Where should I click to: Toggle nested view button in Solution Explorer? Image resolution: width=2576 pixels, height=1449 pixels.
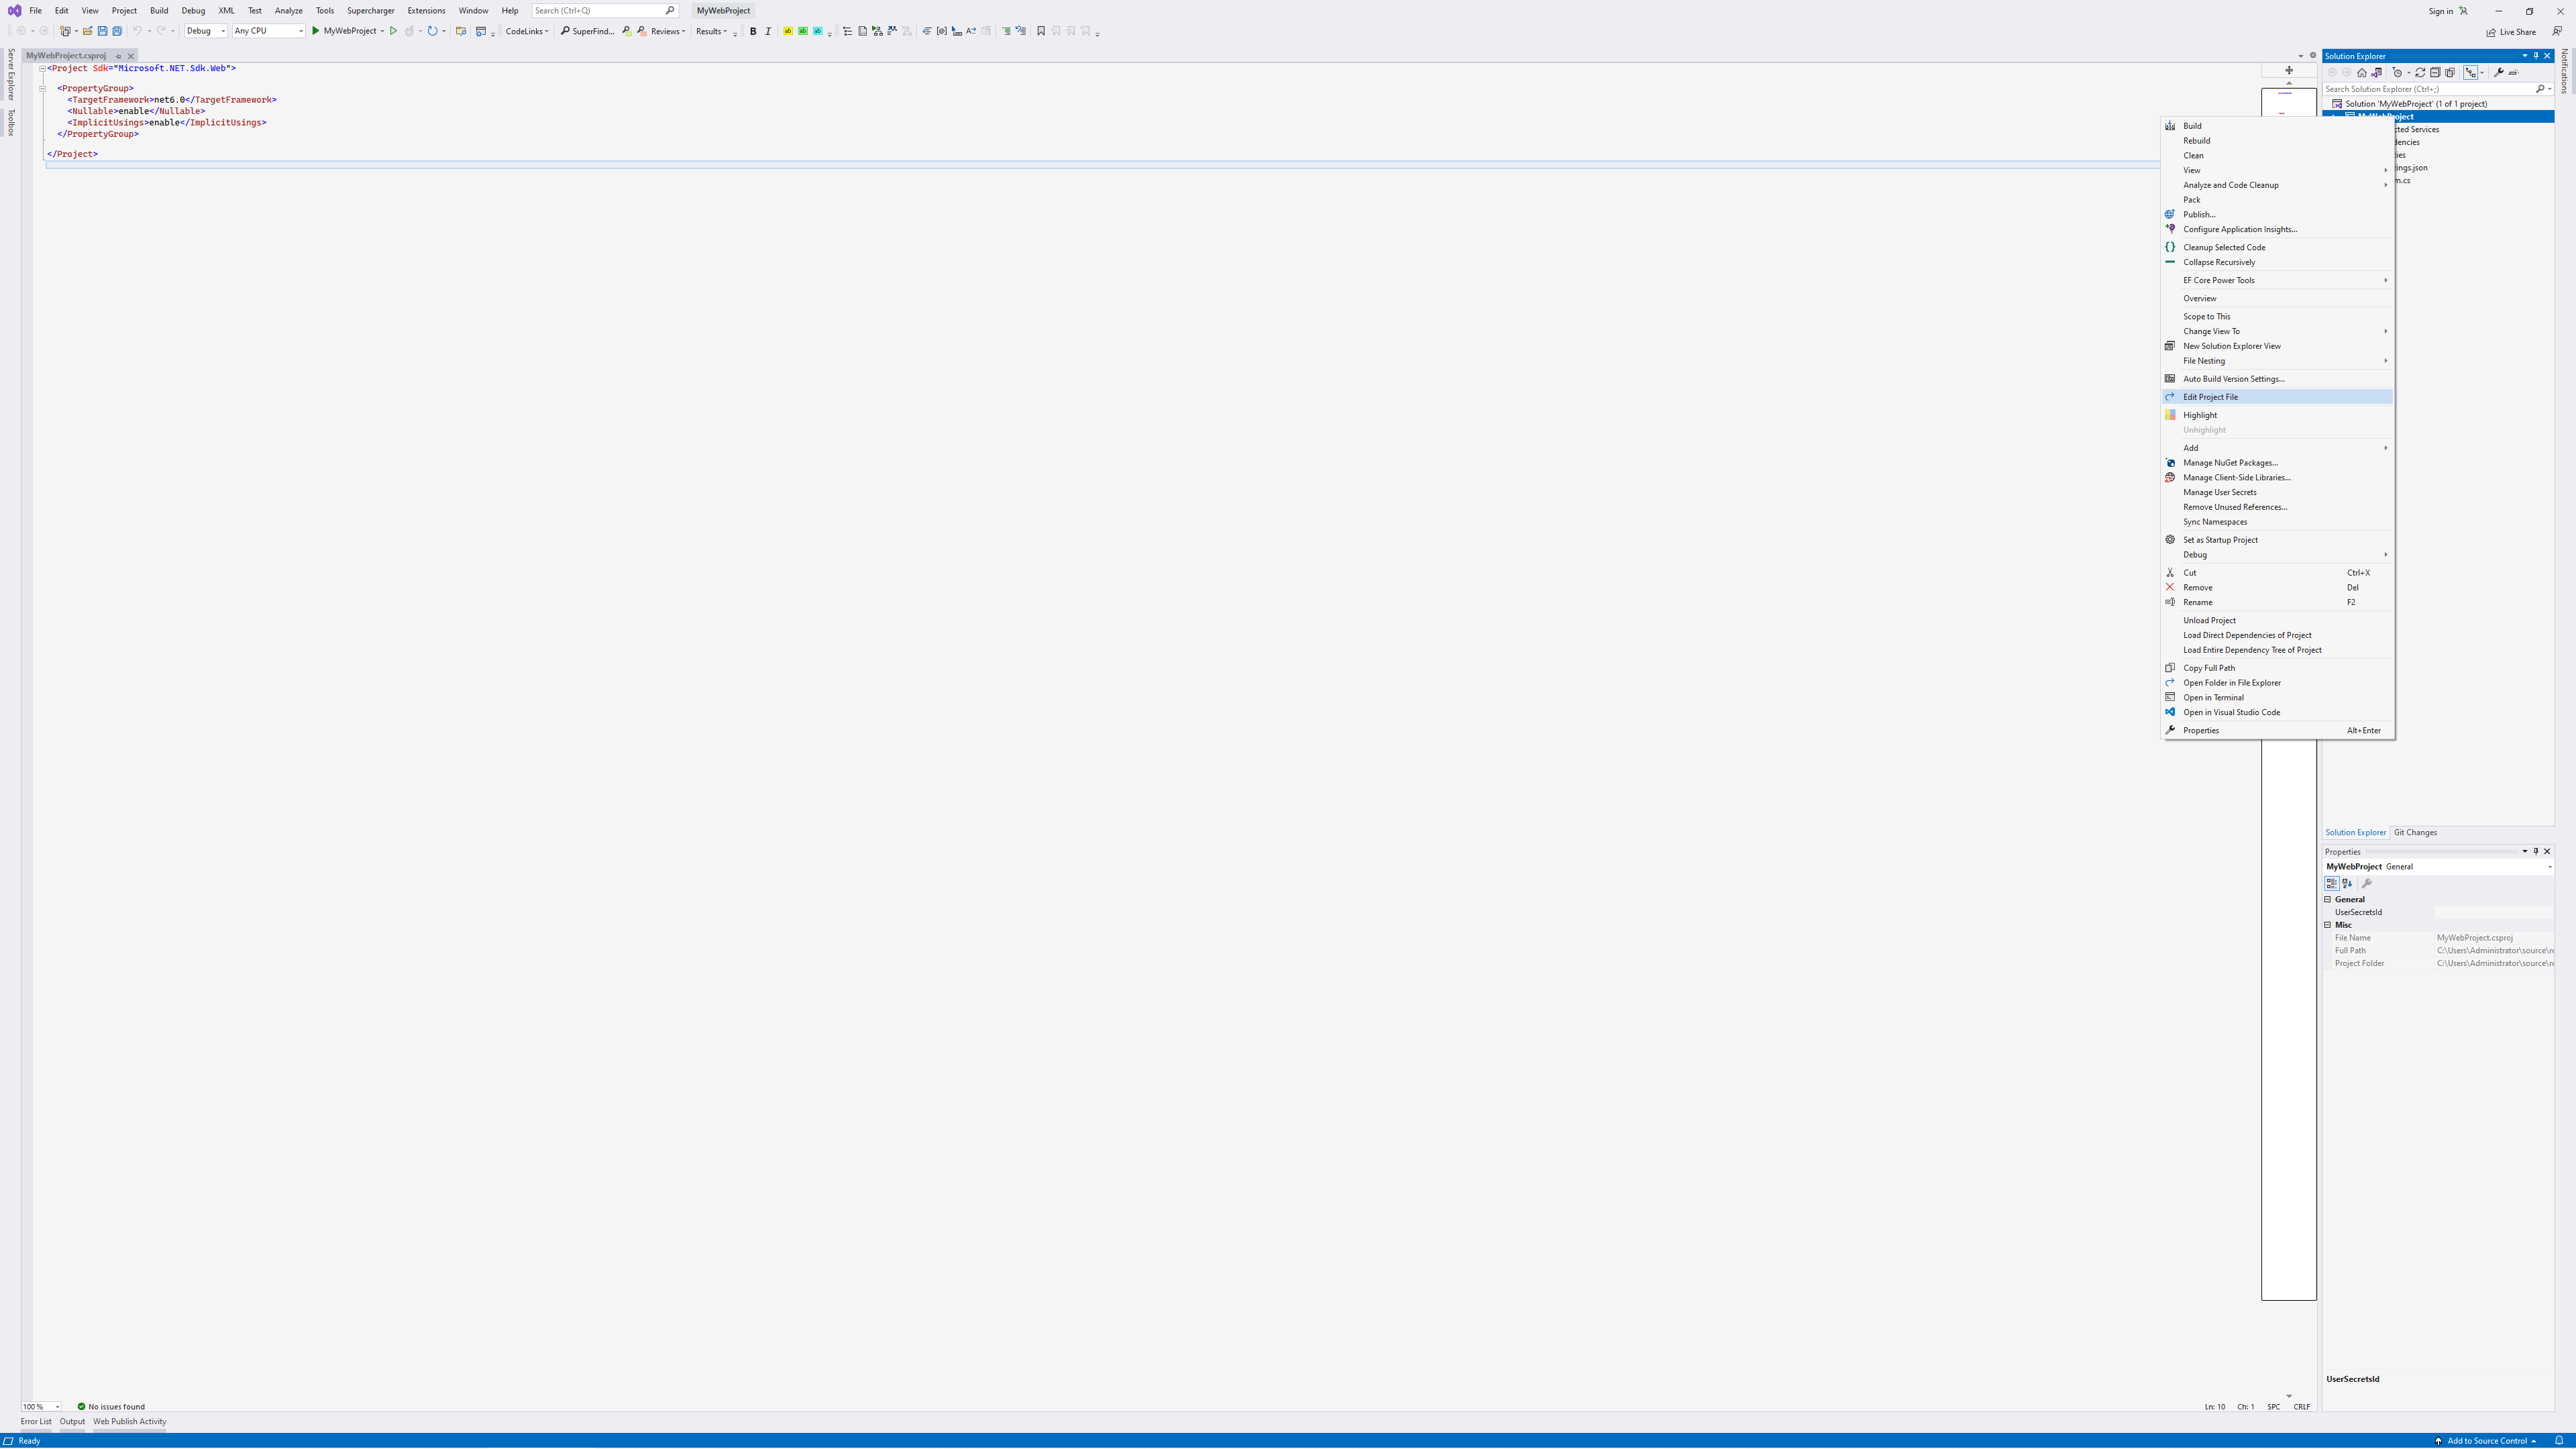pyautogui.click(x=2471, y=72)
